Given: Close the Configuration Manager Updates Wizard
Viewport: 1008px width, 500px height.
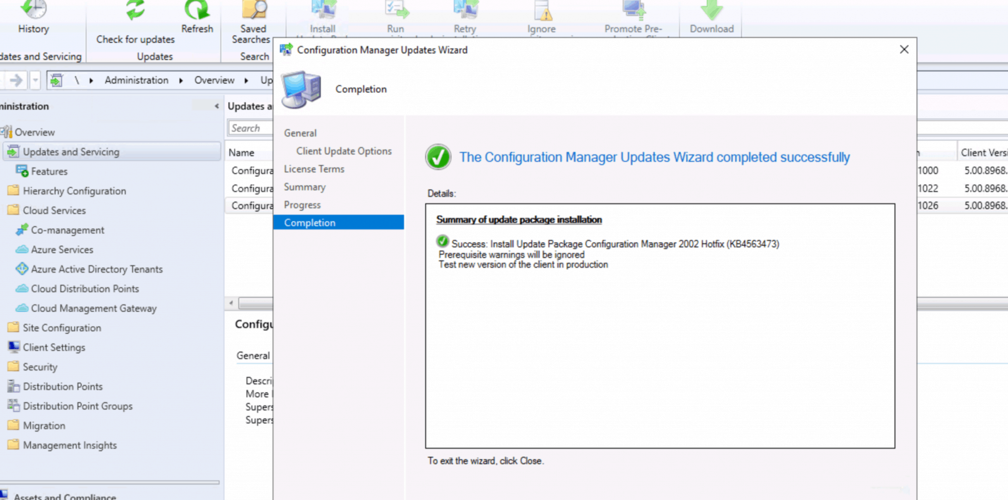Looking at the screenshot, I should click(904, 49).
